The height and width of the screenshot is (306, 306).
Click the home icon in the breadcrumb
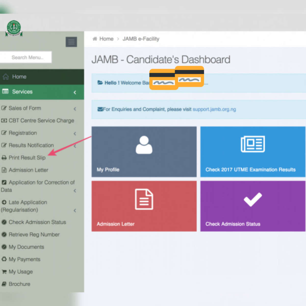point(95,39)
